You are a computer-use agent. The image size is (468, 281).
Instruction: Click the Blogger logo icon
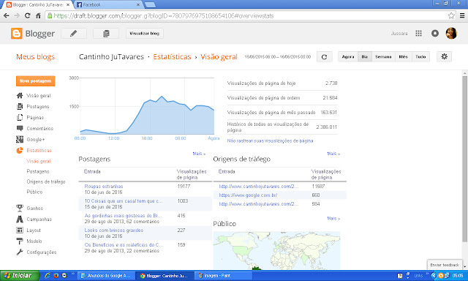[16, 34]
